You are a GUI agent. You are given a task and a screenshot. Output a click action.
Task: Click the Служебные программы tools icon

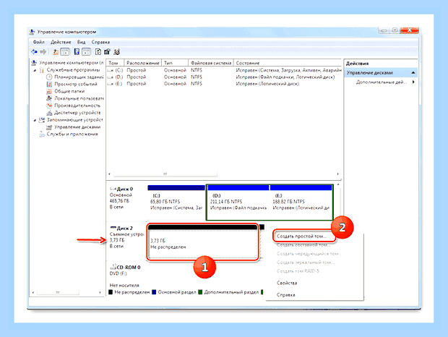[42, 69]
